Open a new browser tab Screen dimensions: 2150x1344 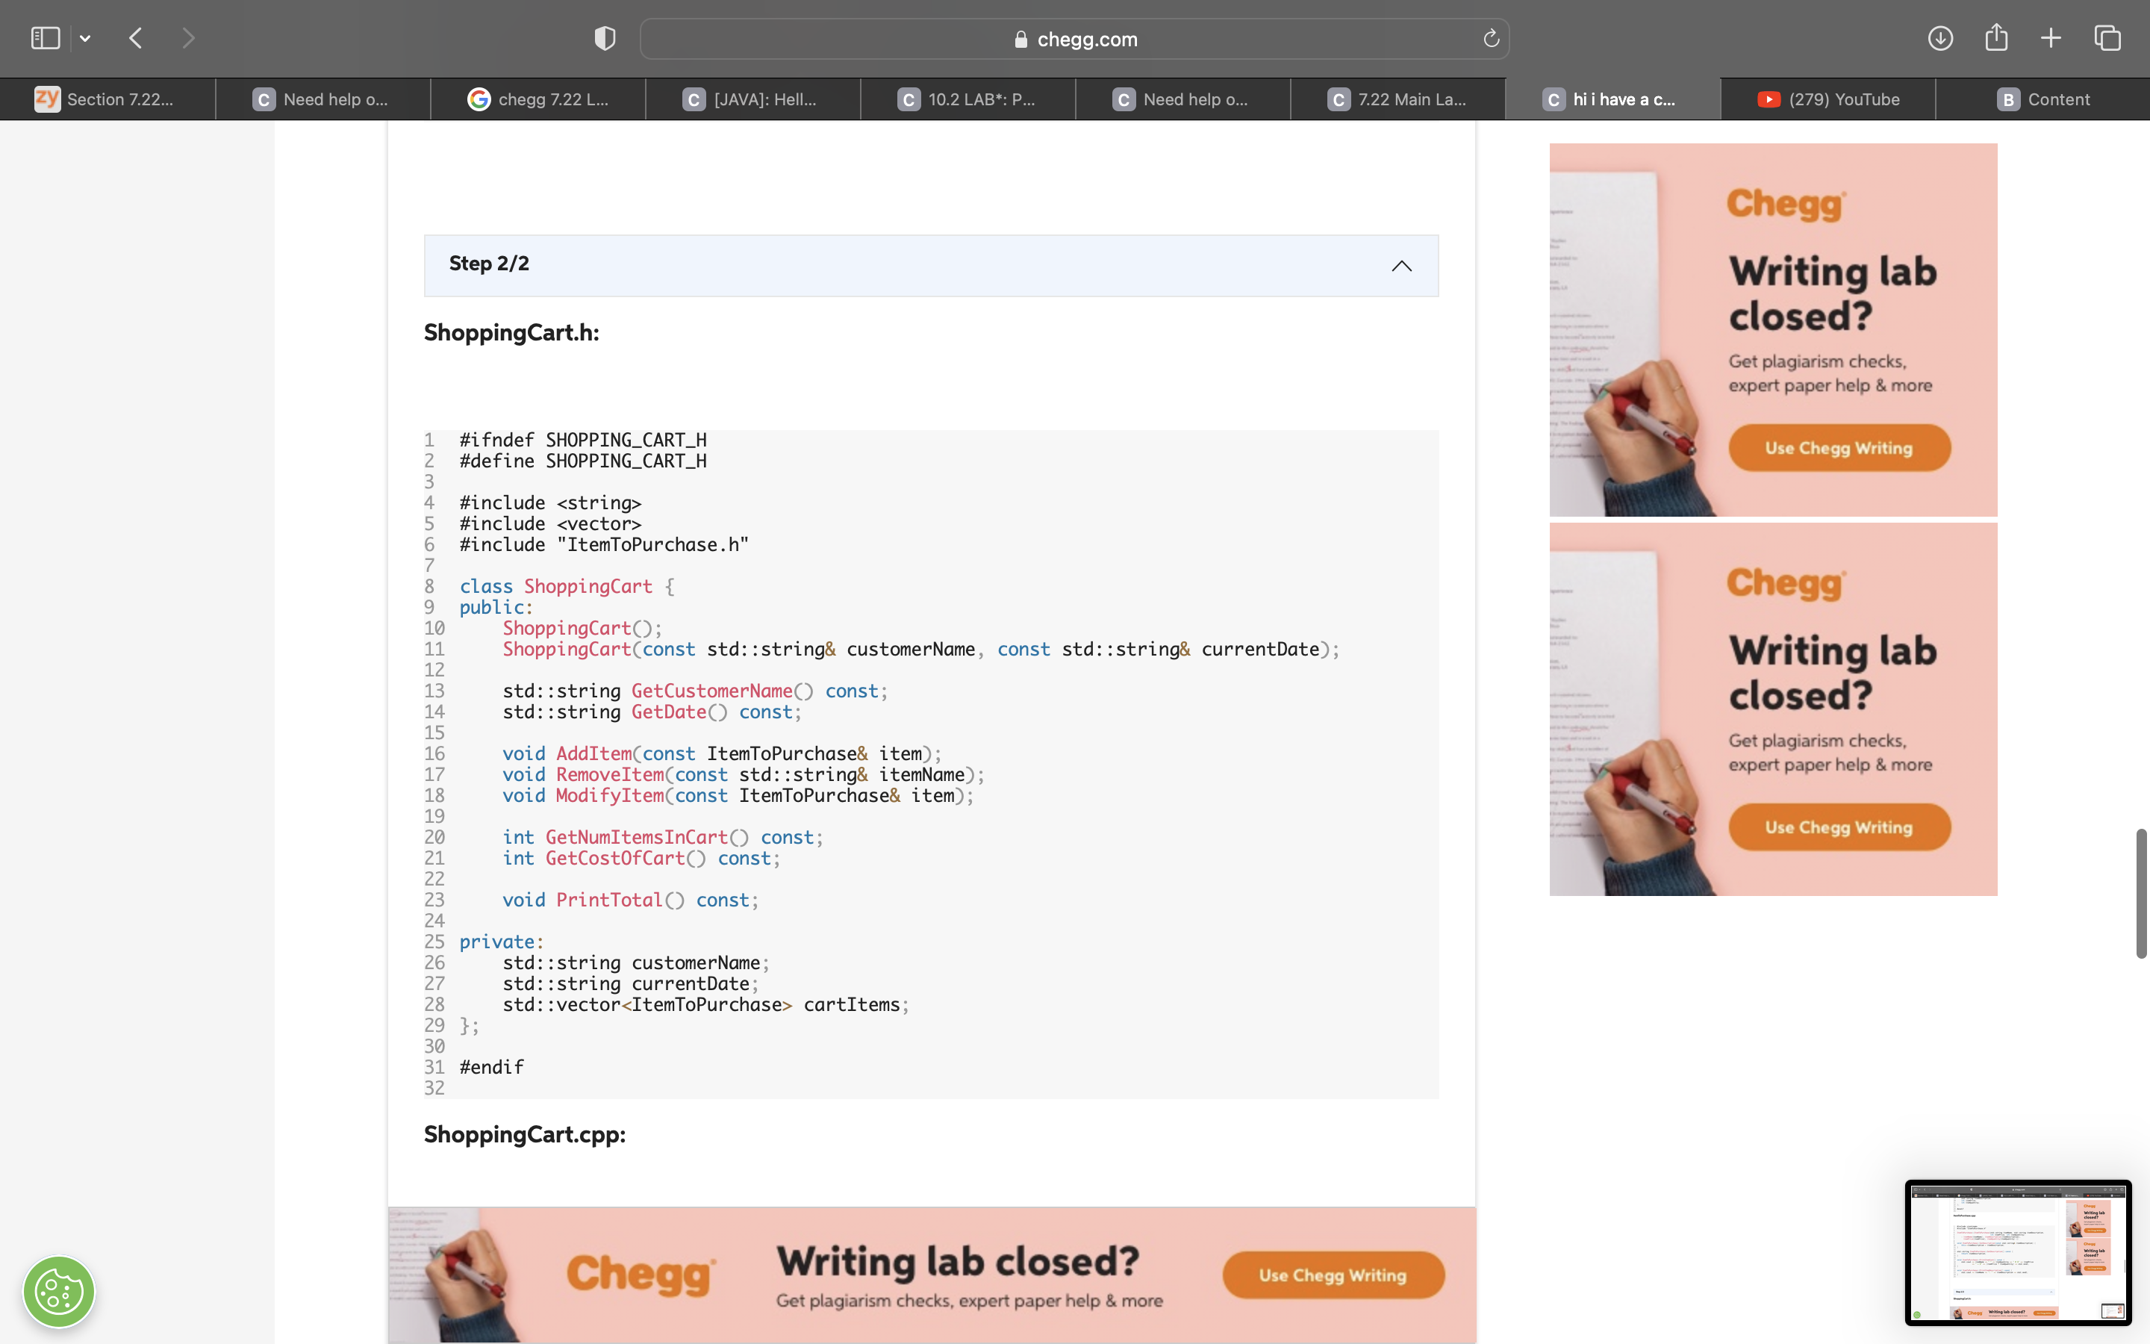pos(2051,37)
